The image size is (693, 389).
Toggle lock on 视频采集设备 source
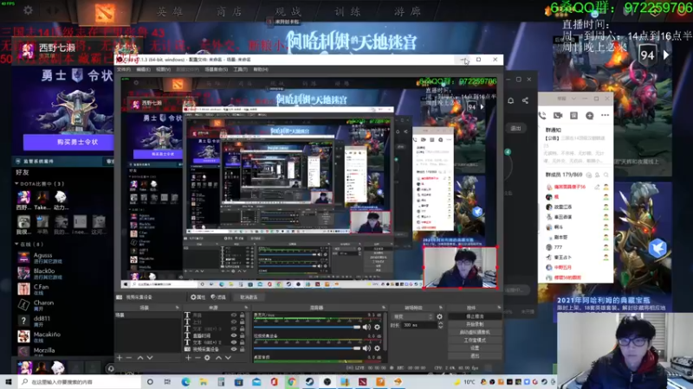coord(243,349)
